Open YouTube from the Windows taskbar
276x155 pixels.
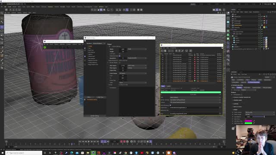tap(142, 153)
